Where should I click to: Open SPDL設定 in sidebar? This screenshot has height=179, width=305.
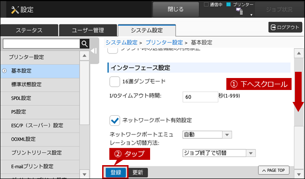pos(40,98)
